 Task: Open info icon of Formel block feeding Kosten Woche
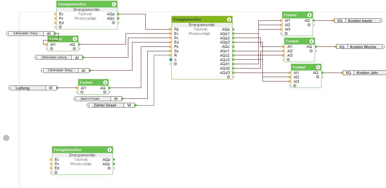click(311, 41)
